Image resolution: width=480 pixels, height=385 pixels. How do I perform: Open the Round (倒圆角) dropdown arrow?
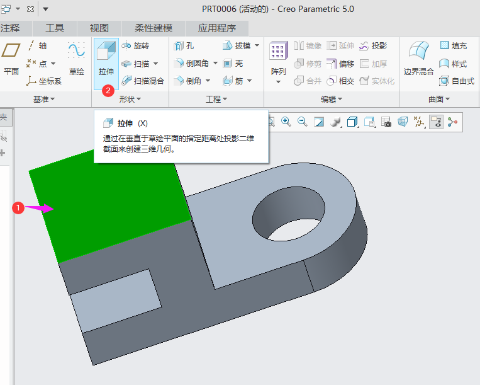click(215, 64)
